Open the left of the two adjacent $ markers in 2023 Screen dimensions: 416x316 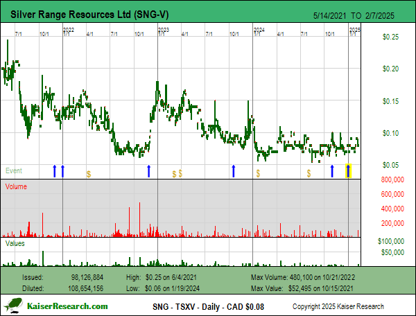[174, 174]
